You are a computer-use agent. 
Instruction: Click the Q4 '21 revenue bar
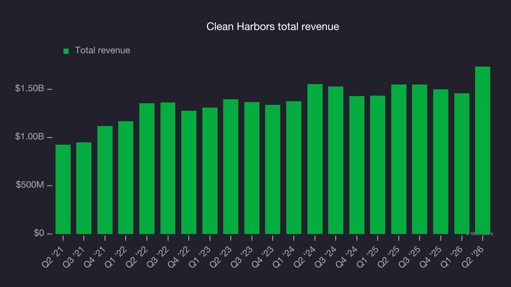(x=105, y=180)
